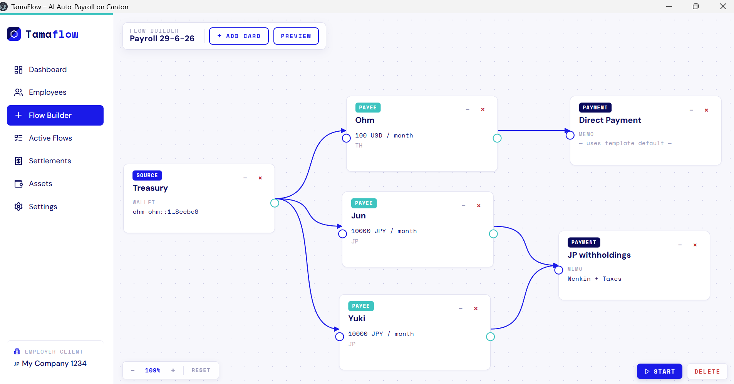Open the Employees page
The image size is (734, 384).
click(x=55, y=92)
